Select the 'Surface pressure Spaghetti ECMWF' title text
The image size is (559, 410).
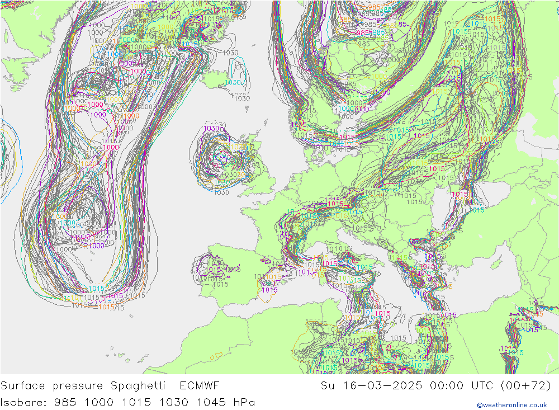click(x=110, y=386)
